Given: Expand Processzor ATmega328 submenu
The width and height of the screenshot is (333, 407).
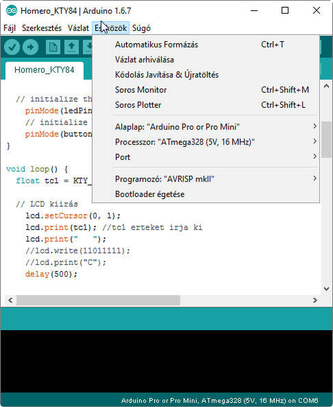Looking at the screenshot, I should [x=206, y=142].
